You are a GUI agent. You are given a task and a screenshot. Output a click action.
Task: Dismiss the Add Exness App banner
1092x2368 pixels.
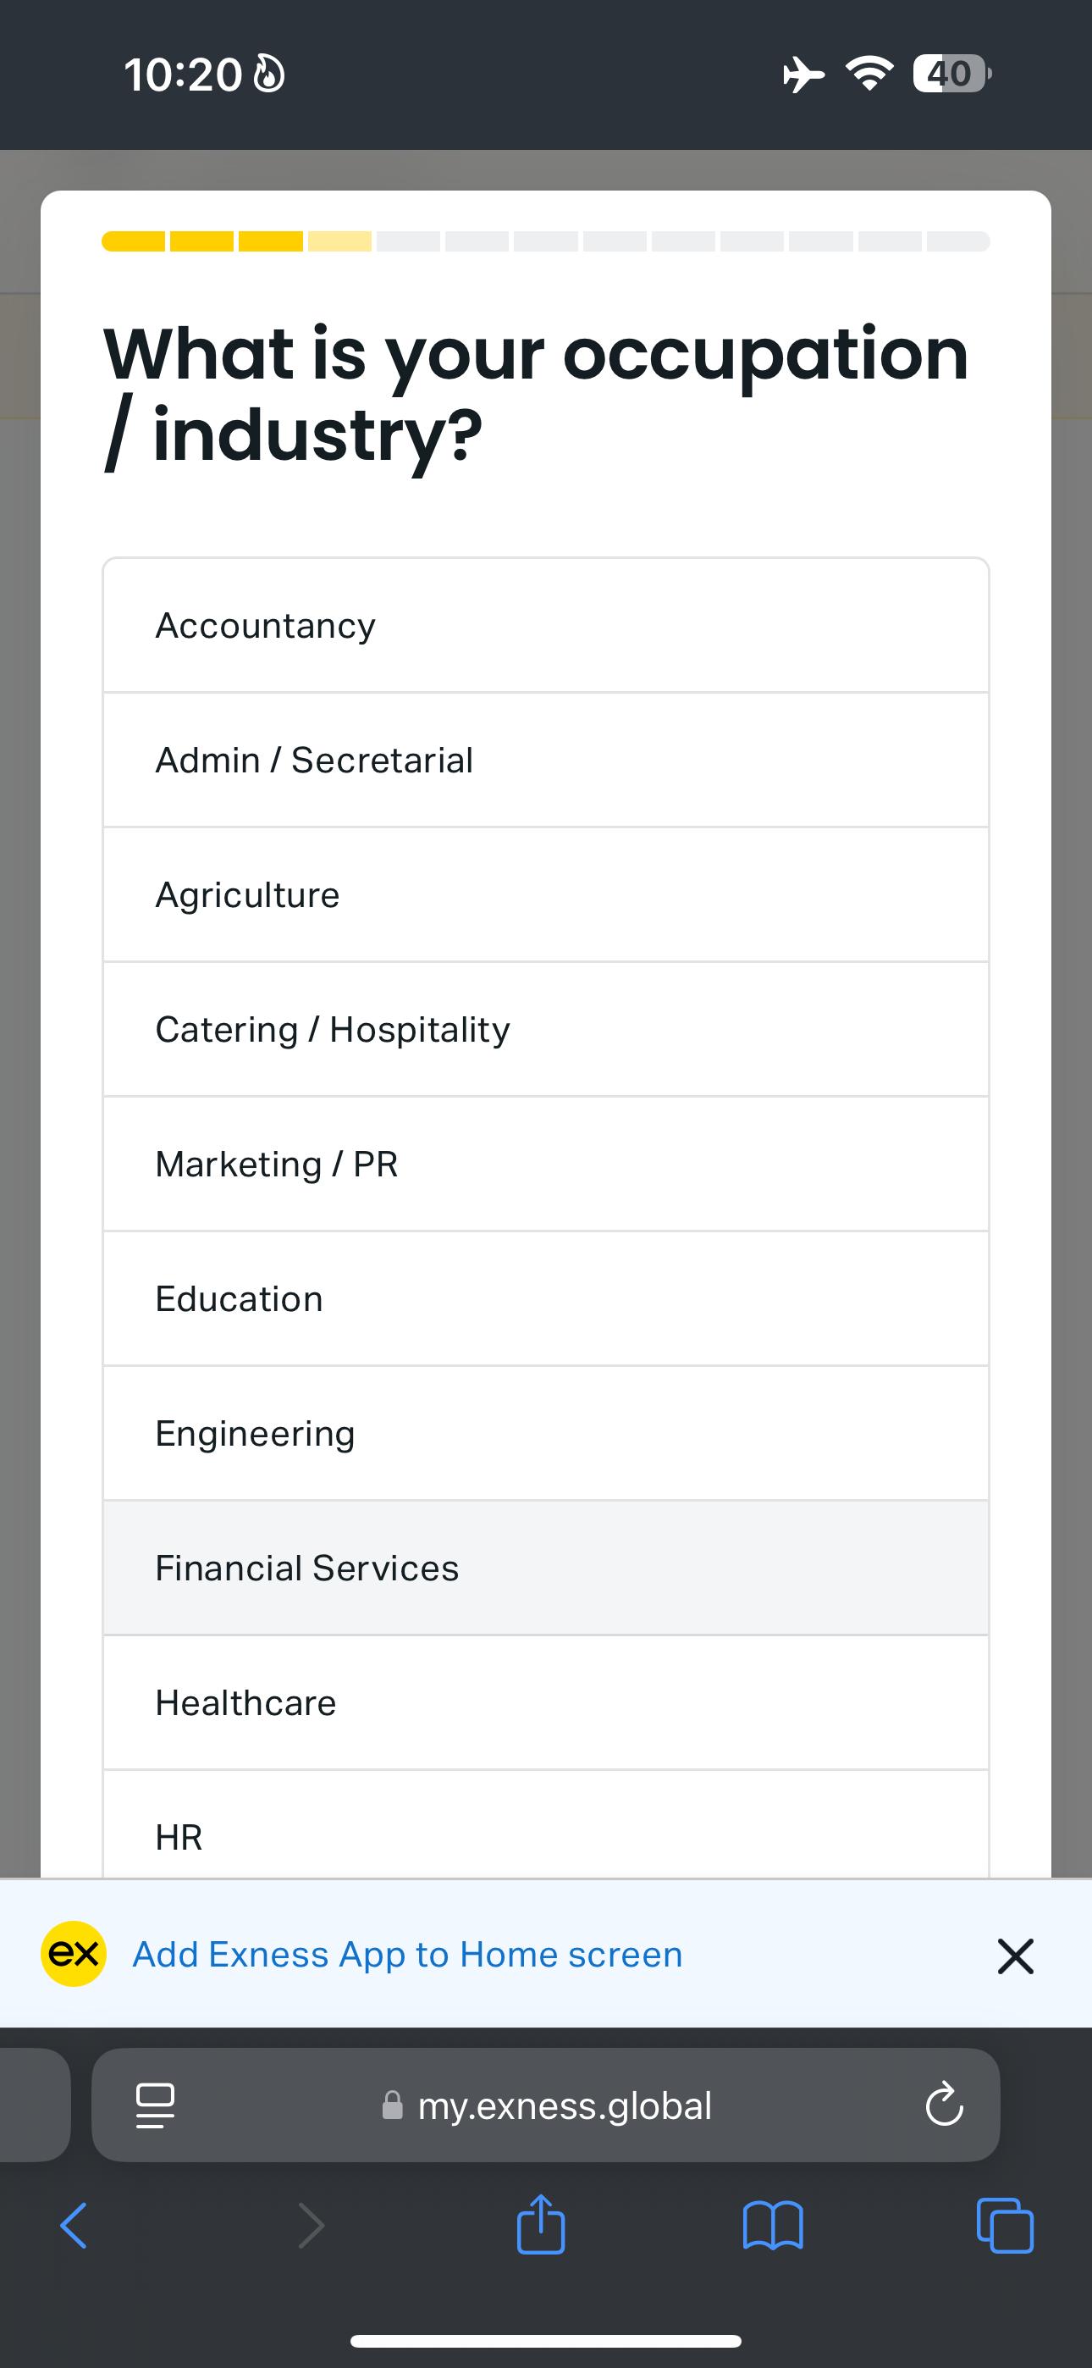pos(1016,1956)
